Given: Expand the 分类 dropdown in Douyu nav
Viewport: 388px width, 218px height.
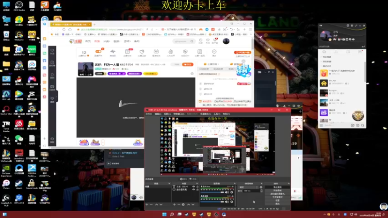Looking at the screenshot, I should pyautogui.click(x=107, y=41).
